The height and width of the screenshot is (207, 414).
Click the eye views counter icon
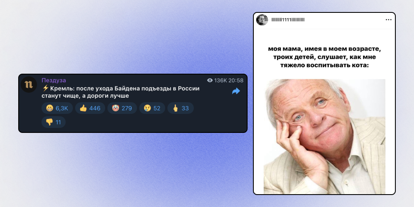210,81
